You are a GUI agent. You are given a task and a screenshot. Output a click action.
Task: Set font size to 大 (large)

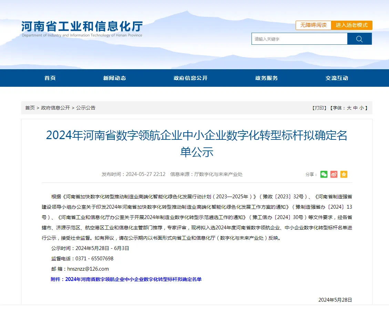point(349,108)
